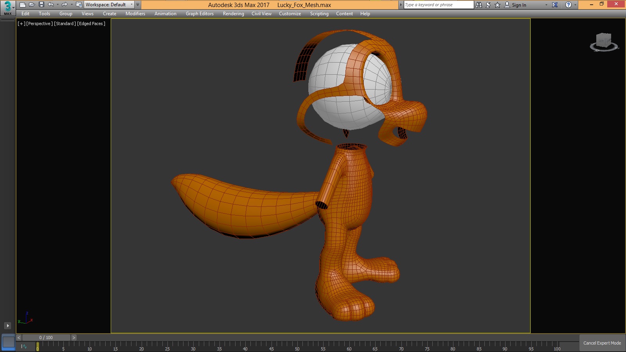Click the Cancel Expert Mode button
This screenshot has height=352, width=626.
[602, 343]
